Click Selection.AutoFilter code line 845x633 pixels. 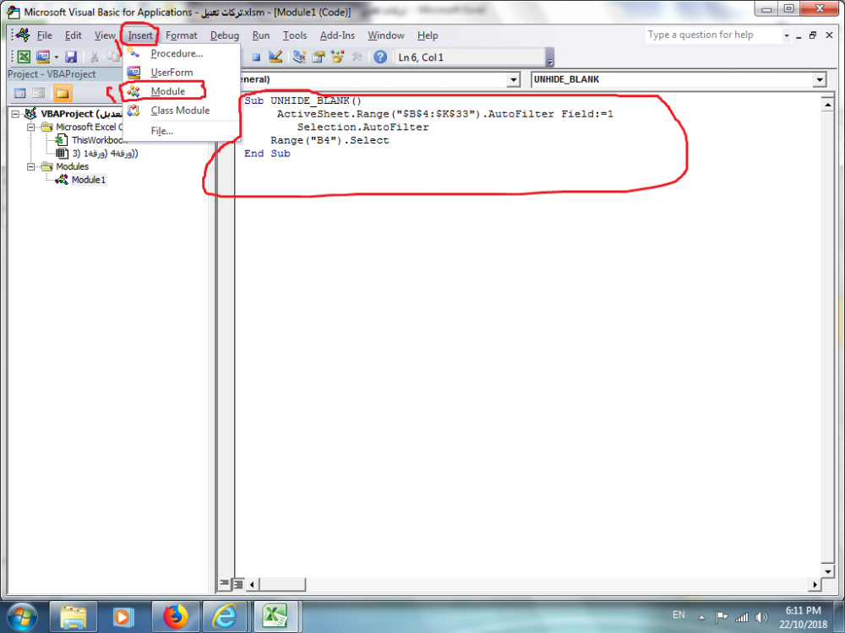tap(363, 127)
